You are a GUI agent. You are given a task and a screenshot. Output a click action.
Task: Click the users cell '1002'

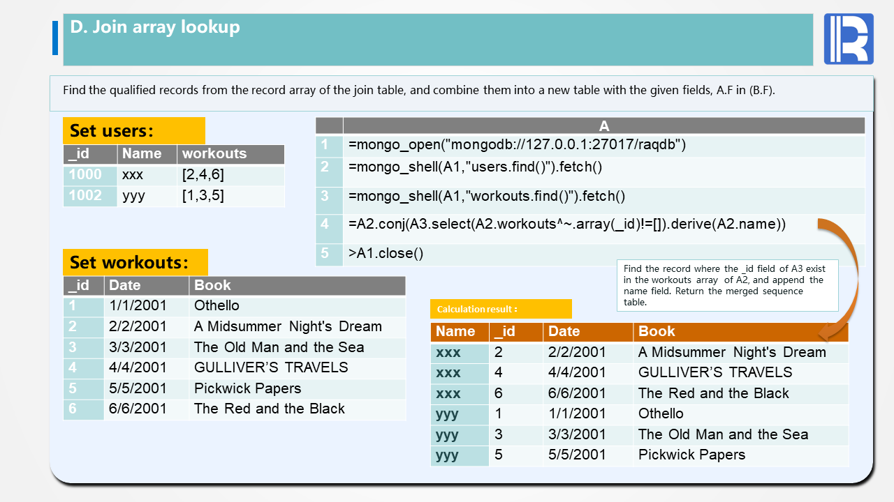click(x=90, y=195)
